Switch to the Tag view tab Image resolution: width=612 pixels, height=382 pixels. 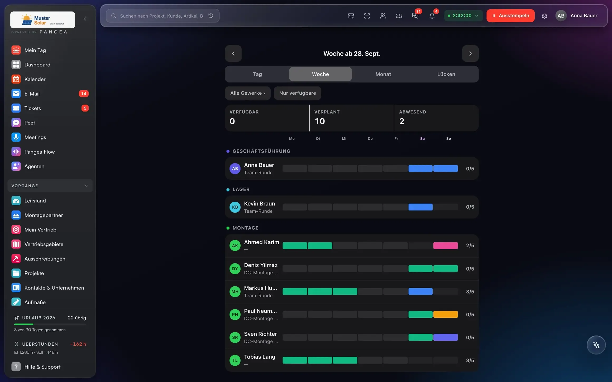point(257,74)
